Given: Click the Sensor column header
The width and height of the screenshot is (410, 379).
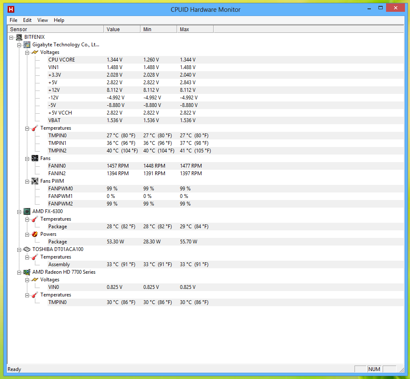Looking at the screenshot, I should click(x=56, y=29).
